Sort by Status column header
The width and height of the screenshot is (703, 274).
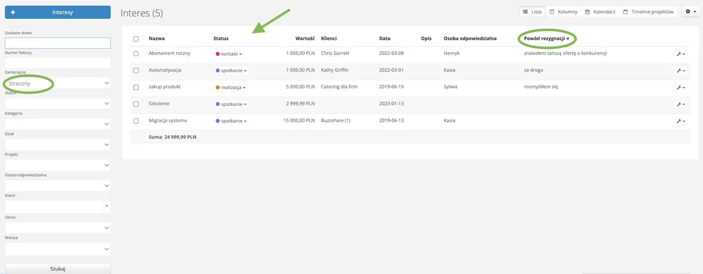click(221, 39)
